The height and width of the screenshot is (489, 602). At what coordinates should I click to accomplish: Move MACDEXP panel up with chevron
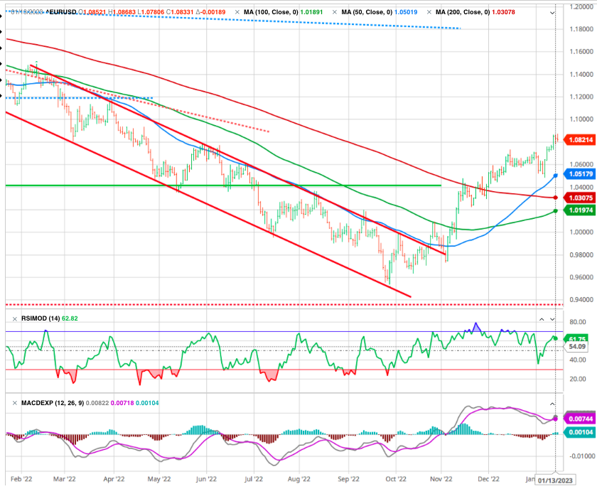pos(552,404)
